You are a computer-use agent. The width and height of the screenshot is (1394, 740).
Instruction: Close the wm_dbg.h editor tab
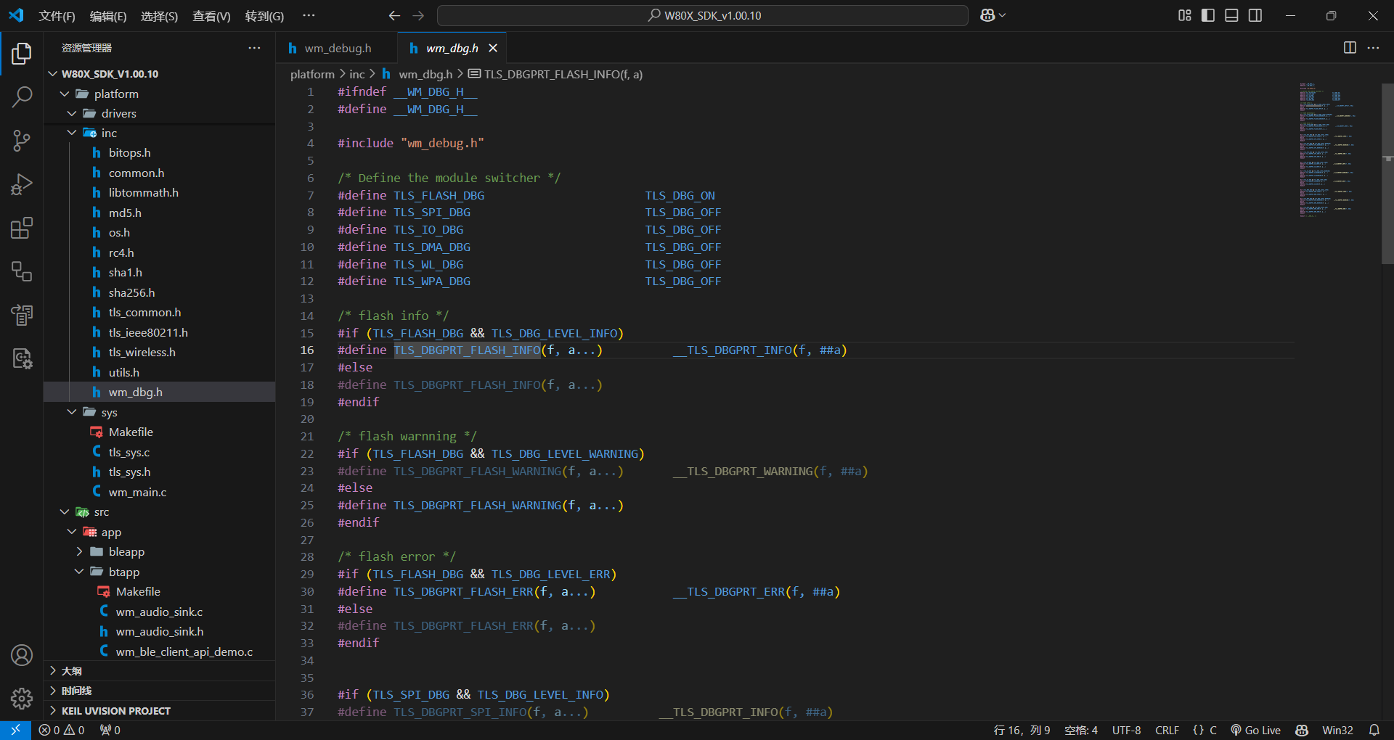[493, 48]
